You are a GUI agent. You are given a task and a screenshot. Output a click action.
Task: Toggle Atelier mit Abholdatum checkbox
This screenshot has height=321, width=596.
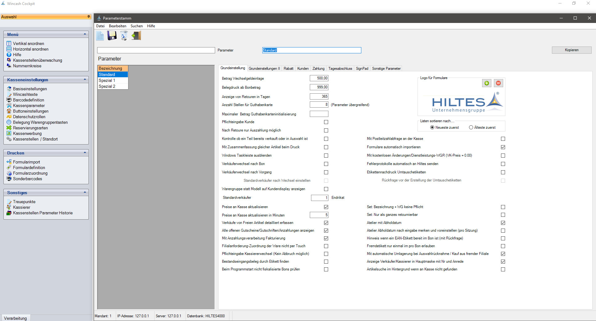[x=503, y=223]
